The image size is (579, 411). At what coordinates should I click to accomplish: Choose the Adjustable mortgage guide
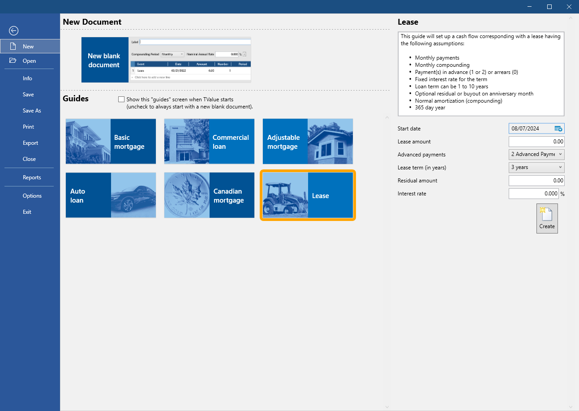click(308, 141)
